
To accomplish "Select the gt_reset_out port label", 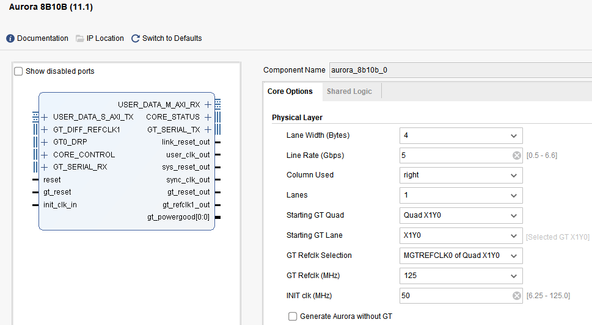I will [188, 192].
